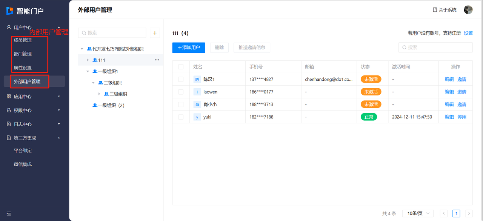
Task: Open the three-dot menu for group 111
Action: [x=157, y=60]
